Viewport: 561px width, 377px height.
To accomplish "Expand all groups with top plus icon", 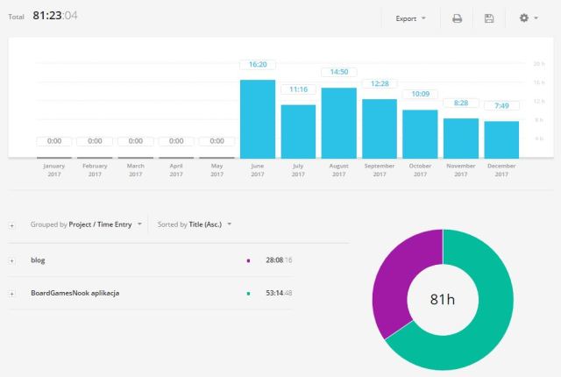I will click(x=11, y=224).
